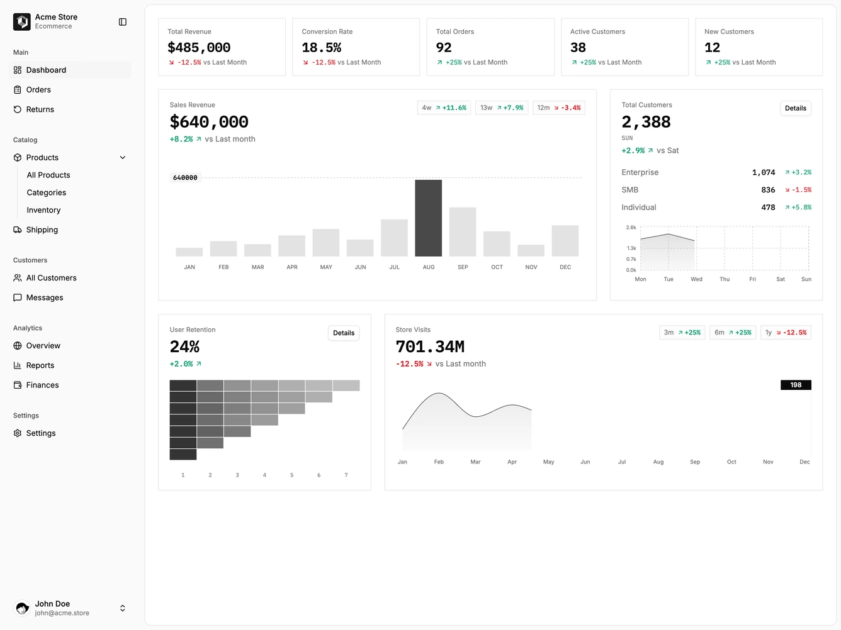Click the Messages speech bubble icon

tap(18, 298)
